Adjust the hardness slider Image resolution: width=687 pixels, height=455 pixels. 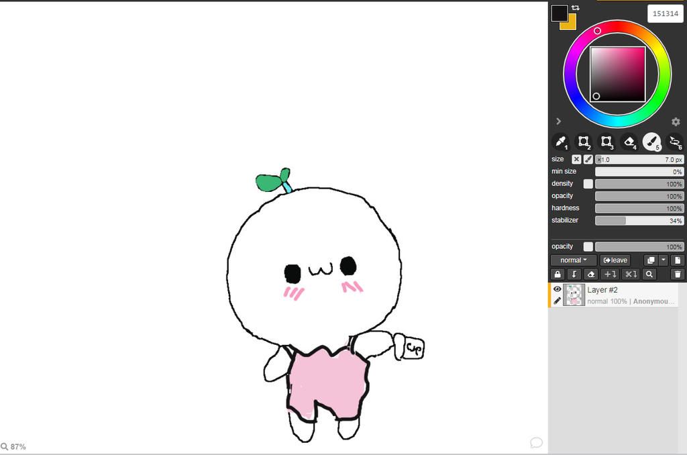639,209
